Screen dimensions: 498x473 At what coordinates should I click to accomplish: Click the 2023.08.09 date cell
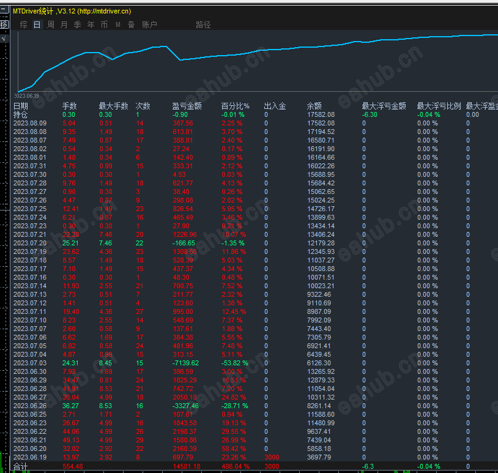click(30, 123)
